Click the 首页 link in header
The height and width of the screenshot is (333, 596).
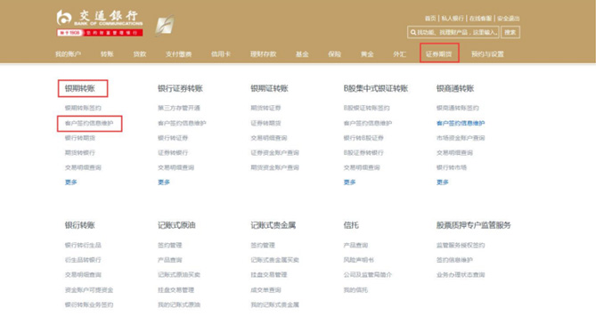(430, 18)
